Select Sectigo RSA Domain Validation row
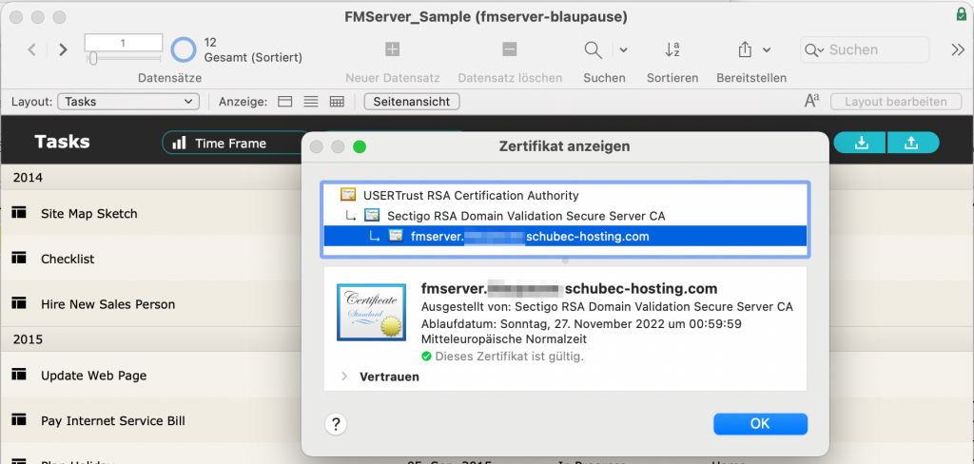 565,216
